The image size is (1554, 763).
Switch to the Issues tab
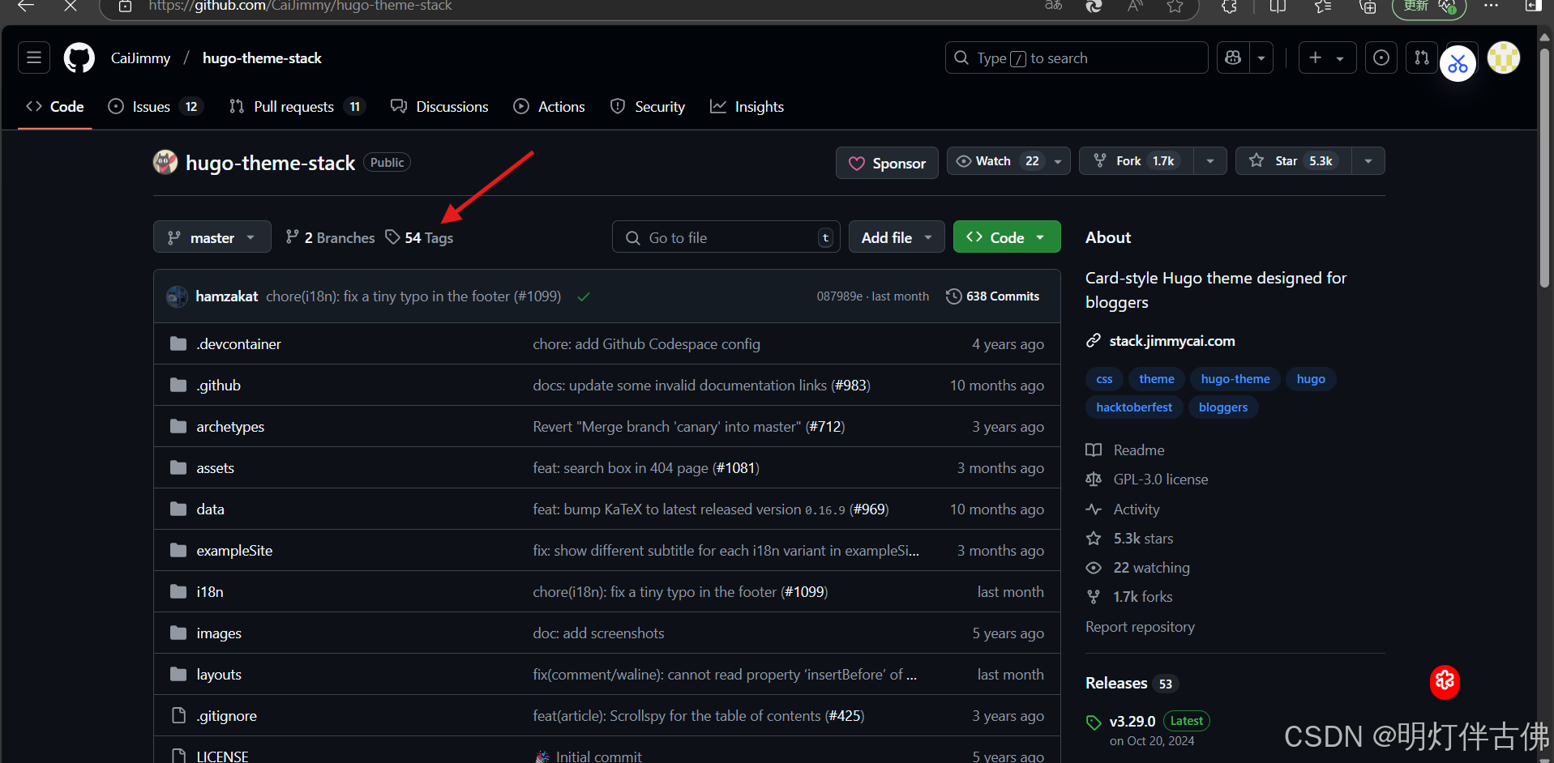[155, 107]
